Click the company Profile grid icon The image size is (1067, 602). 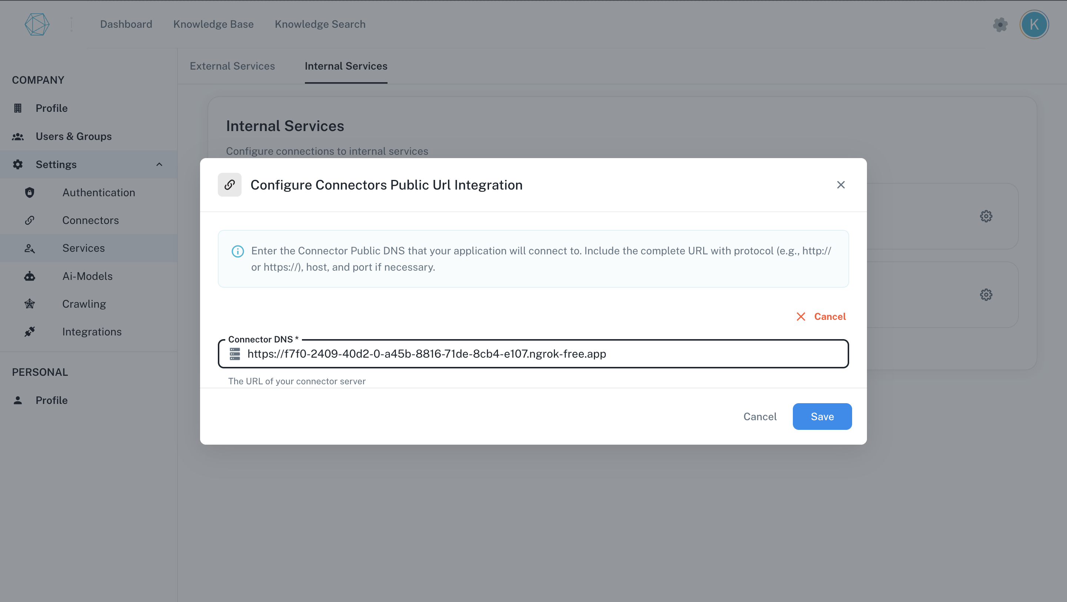(x=18, y=108)
